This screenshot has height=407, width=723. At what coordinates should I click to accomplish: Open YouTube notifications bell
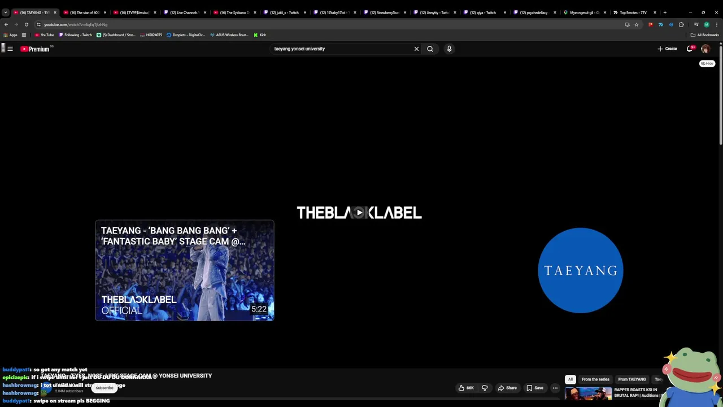(x=690, y=49)
